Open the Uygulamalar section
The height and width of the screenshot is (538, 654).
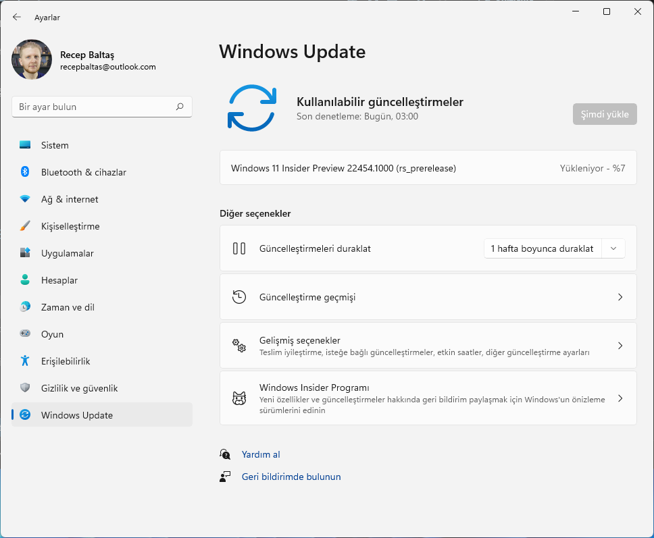tap(102, 253)
